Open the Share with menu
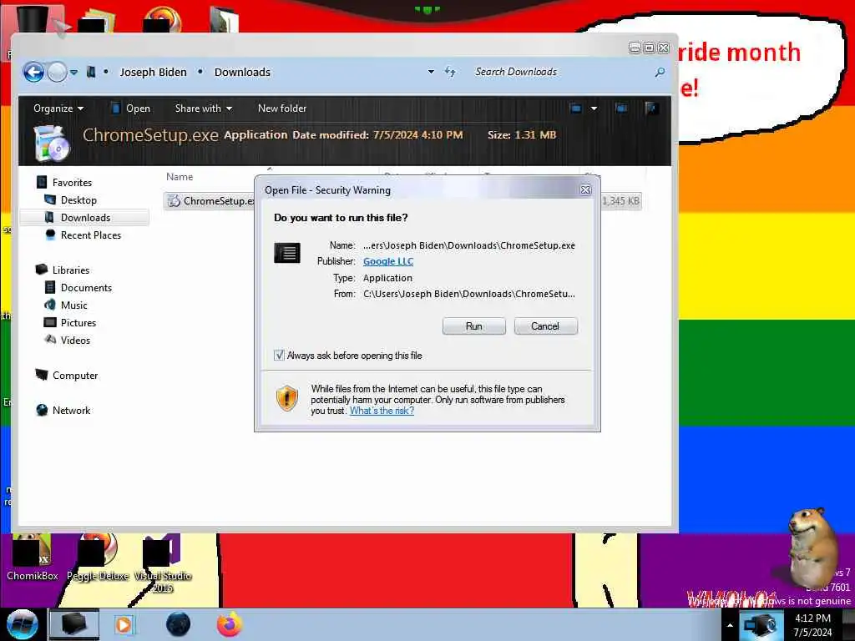This screenshot has height=641, width=855. coord(204,109)
